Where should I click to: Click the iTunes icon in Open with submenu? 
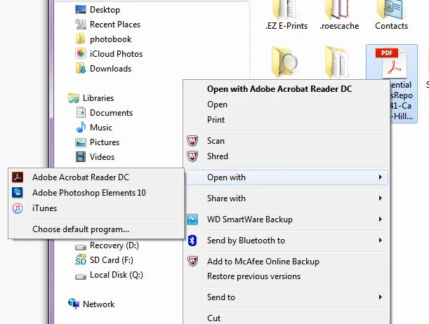18,208
